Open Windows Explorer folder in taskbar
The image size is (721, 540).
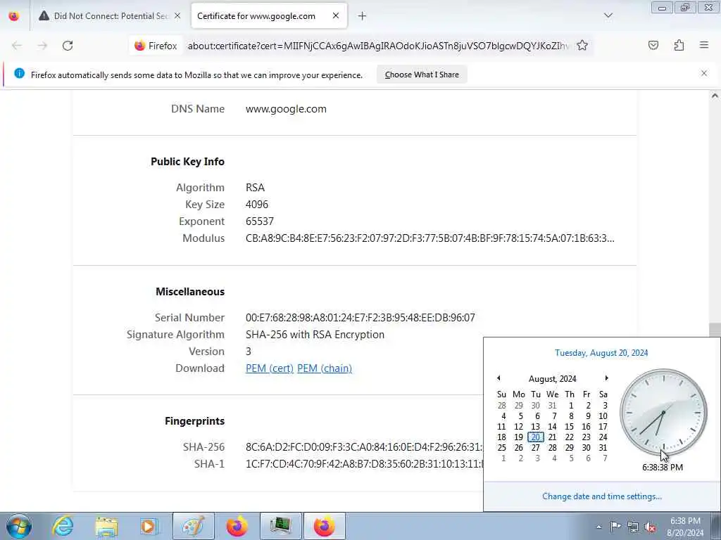point(107,526)
